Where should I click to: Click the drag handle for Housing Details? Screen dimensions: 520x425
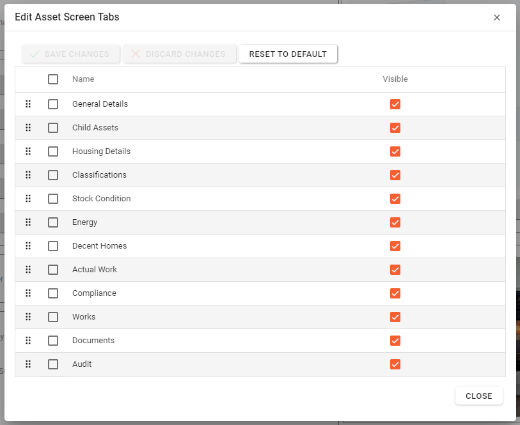(28, 151)
